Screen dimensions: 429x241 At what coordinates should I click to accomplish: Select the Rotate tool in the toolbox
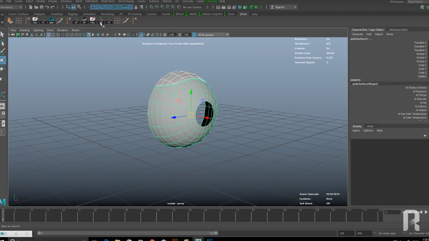click(2, 69)
